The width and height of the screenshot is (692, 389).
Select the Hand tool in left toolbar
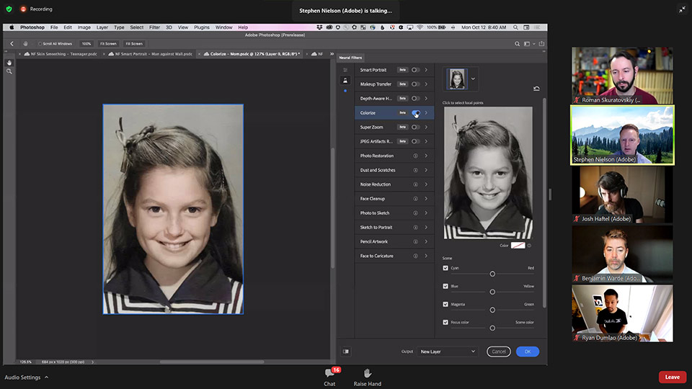[9, 63]
